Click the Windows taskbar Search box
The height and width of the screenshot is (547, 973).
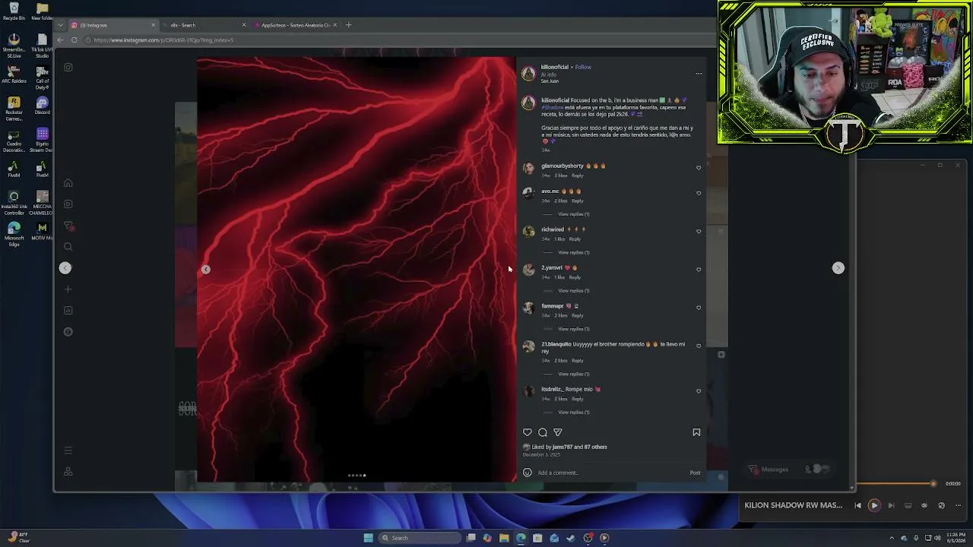point(420,538)
